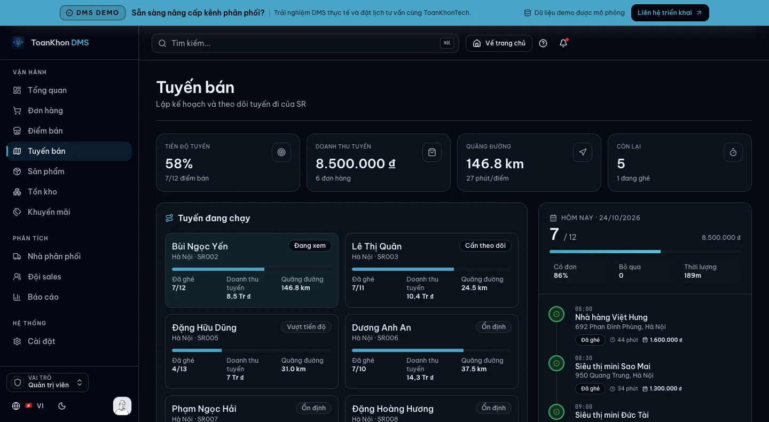Open Nhà phân phối in the sidebar
The image size is (769, 422).
pyautogui.click(x=69, y=256)
